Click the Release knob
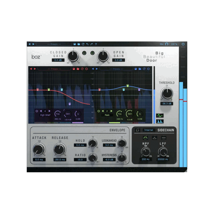 pos(60,149)
